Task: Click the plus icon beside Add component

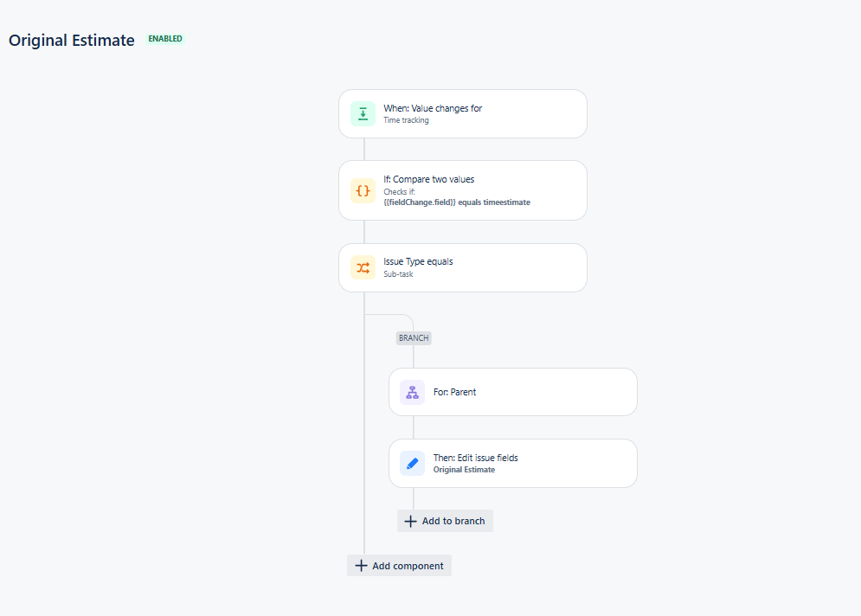Action: coord(361,566)
